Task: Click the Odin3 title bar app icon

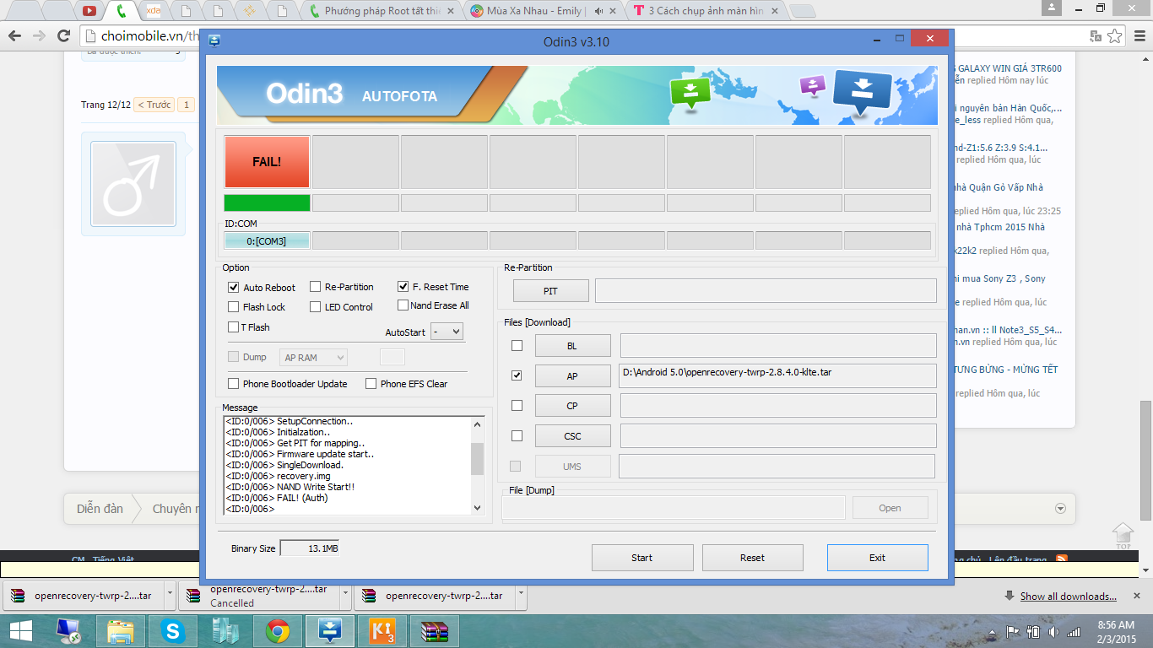Action: [x=214, y=40]
